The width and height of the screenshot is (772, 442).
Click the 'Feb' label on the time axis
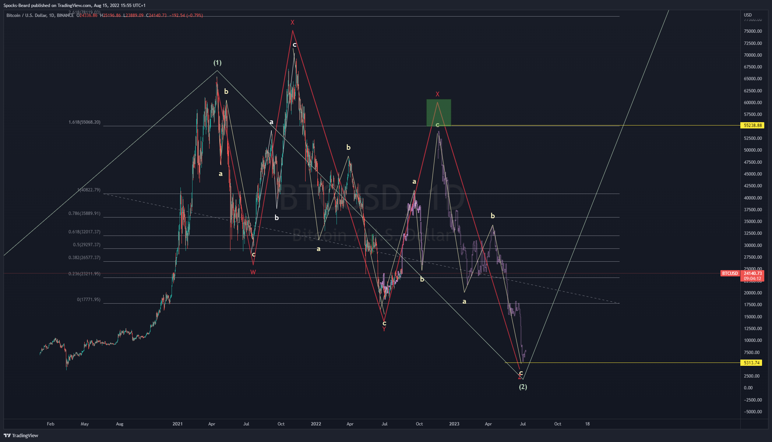[51, 424]
